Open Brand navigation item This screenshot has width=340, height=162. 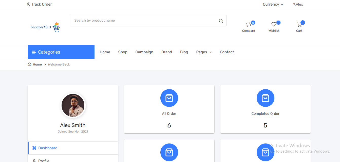point(167,52)
